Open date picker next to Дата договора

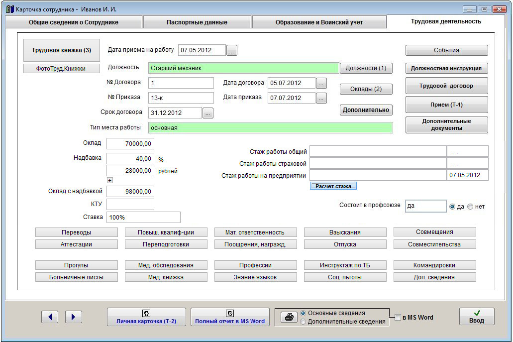point(322,83)
